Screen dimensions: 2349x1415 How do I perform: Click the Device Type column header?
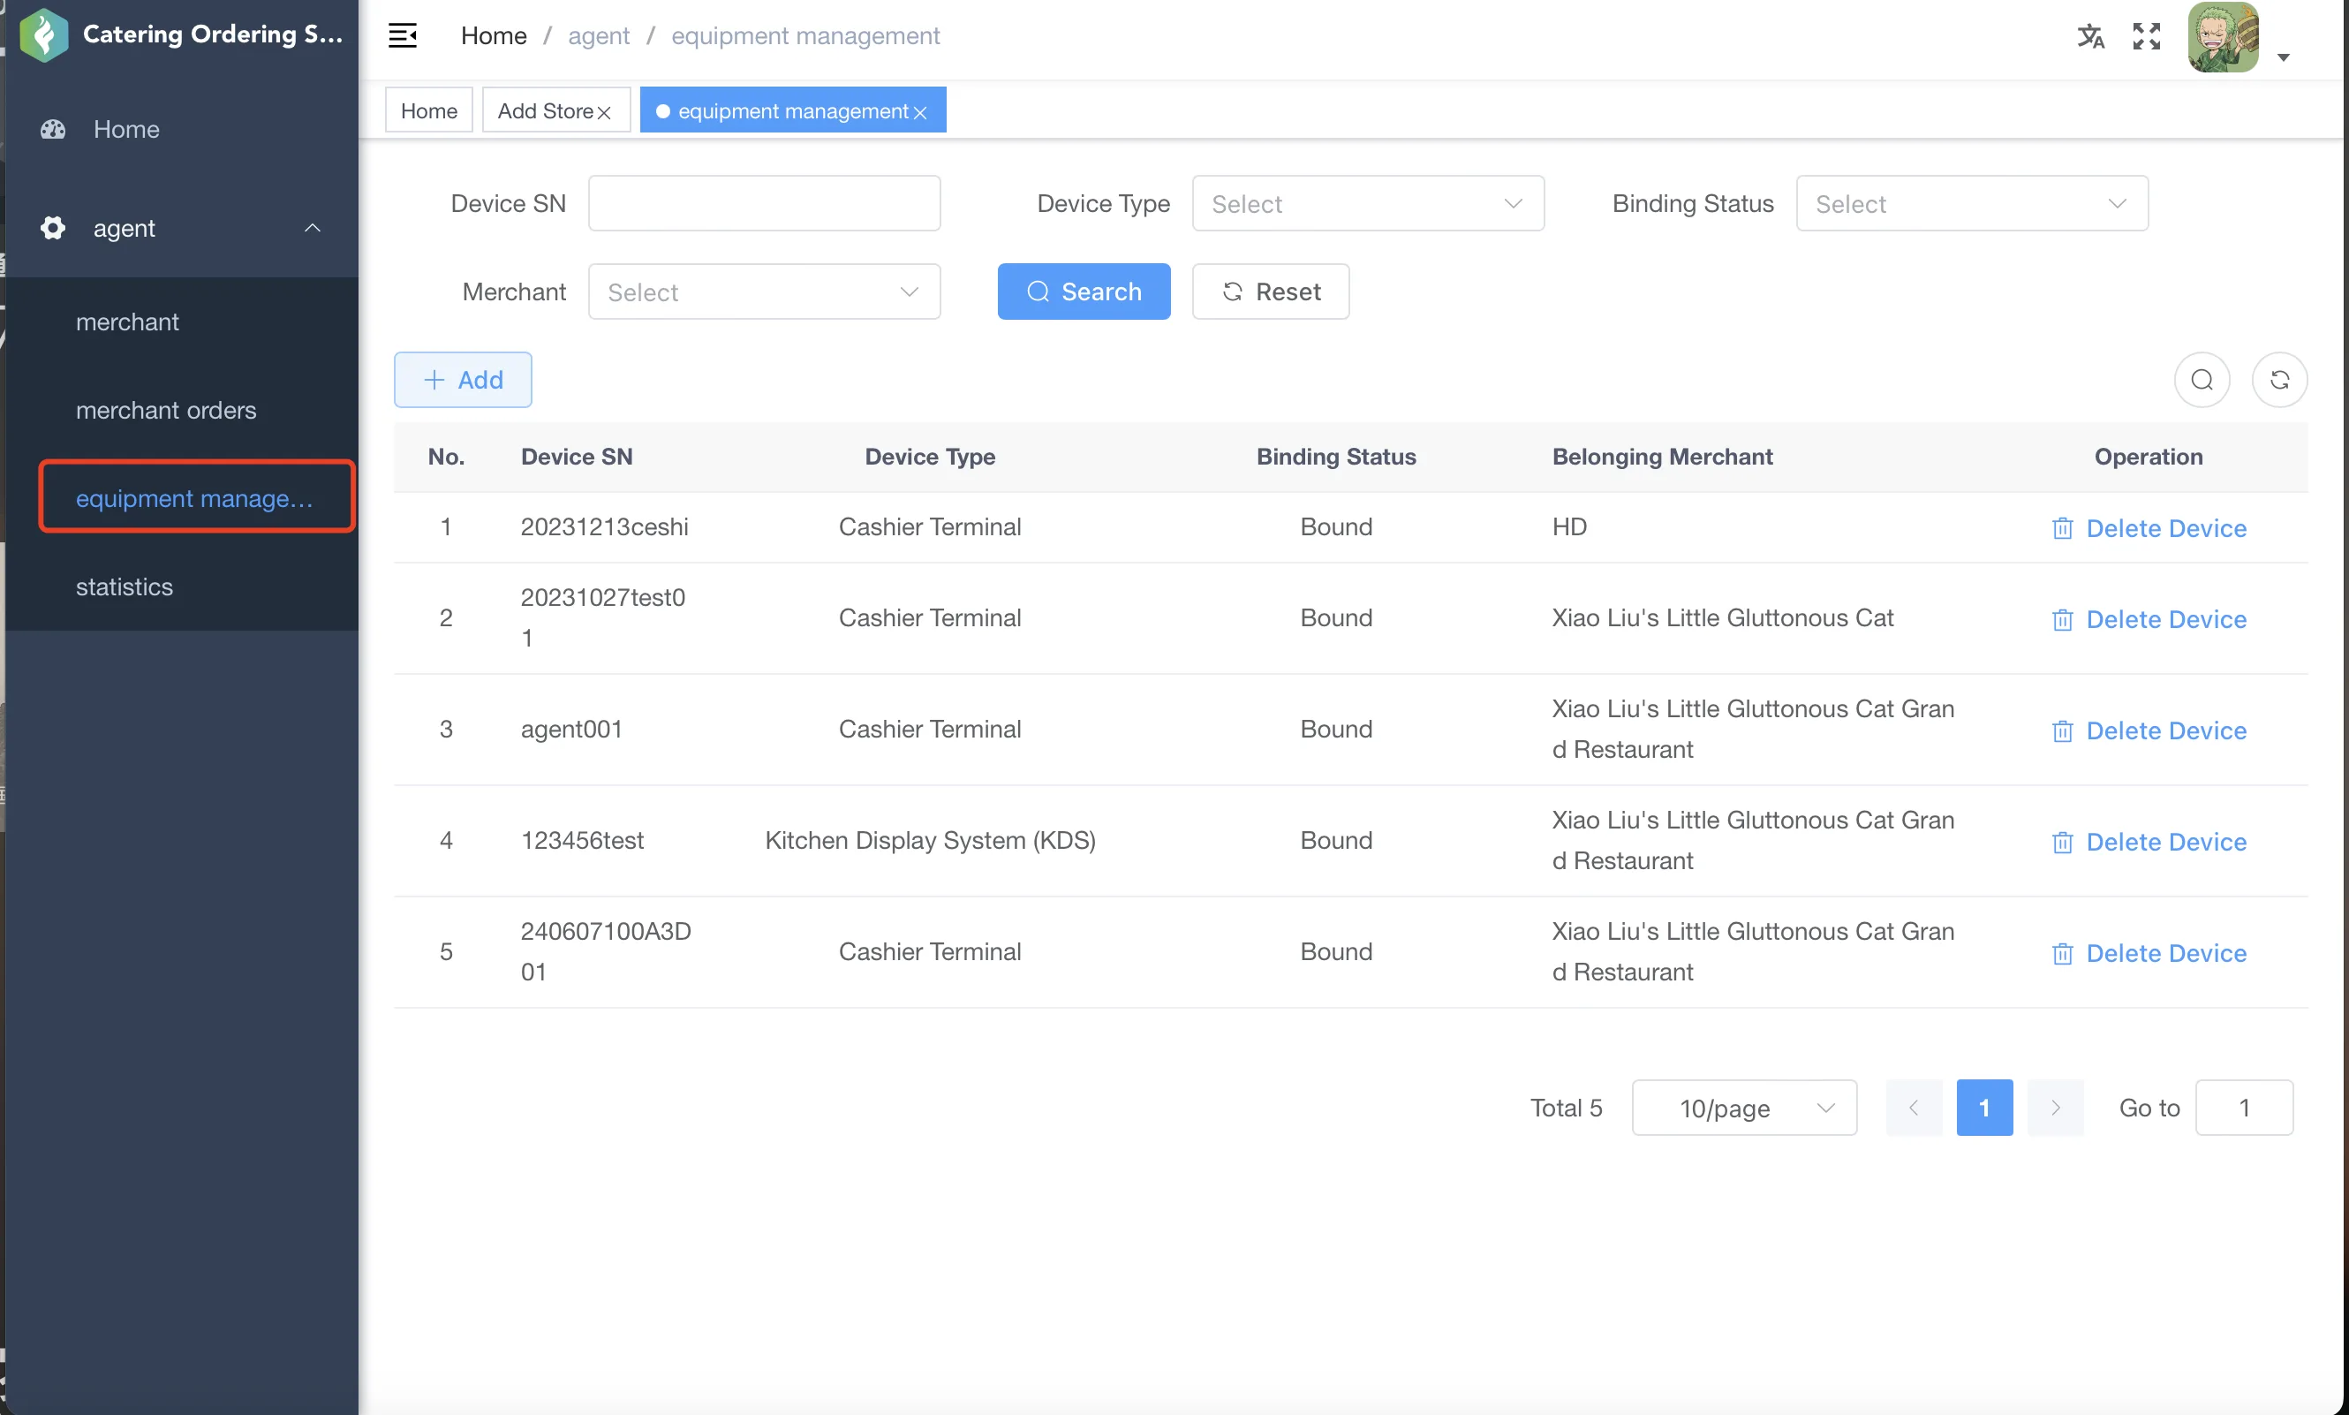pyautogui.click(x=931, y=457)
